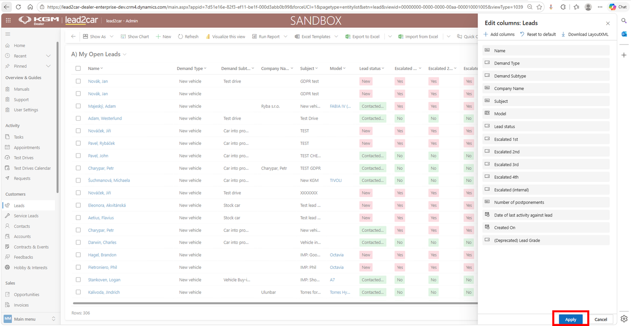Click the browser refresh icon
The image size is (631, 326).
(18, 7)
